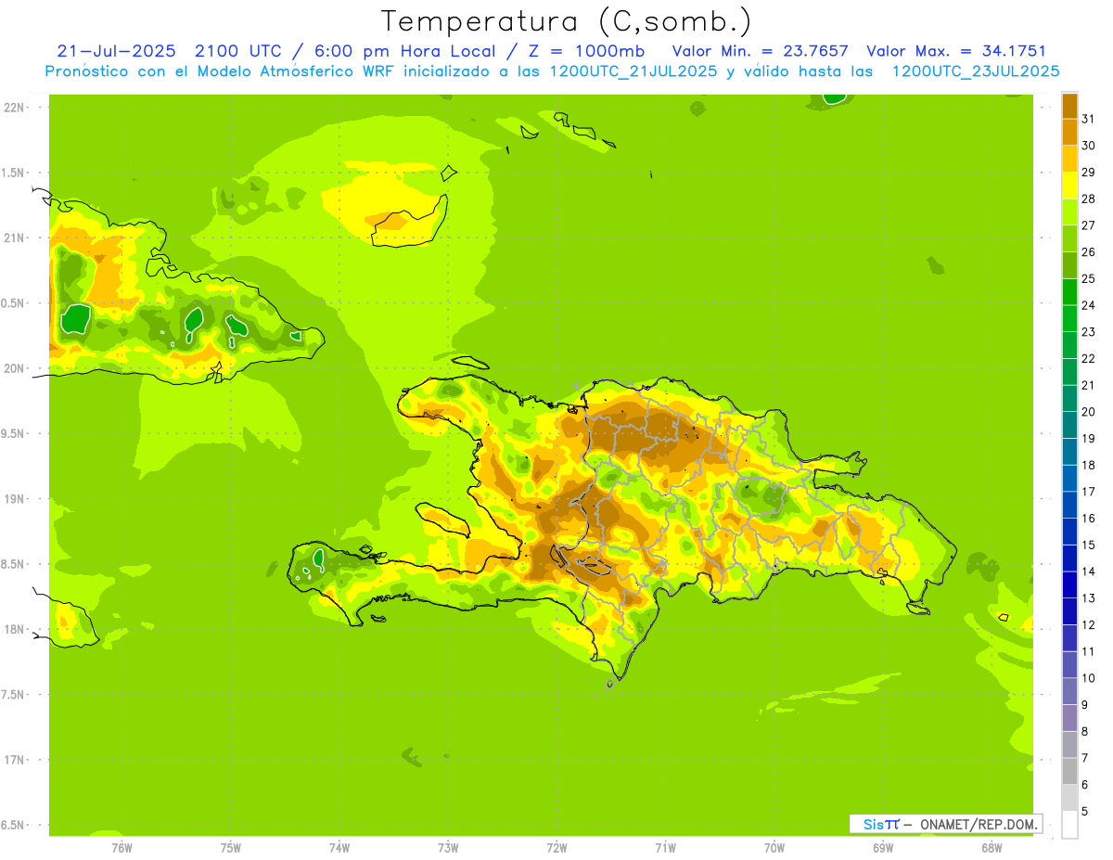Image resolution: width=1113 pixels, height=860 pixels.
Task: Click the '17N' latitude label
Action: (15, 760)
